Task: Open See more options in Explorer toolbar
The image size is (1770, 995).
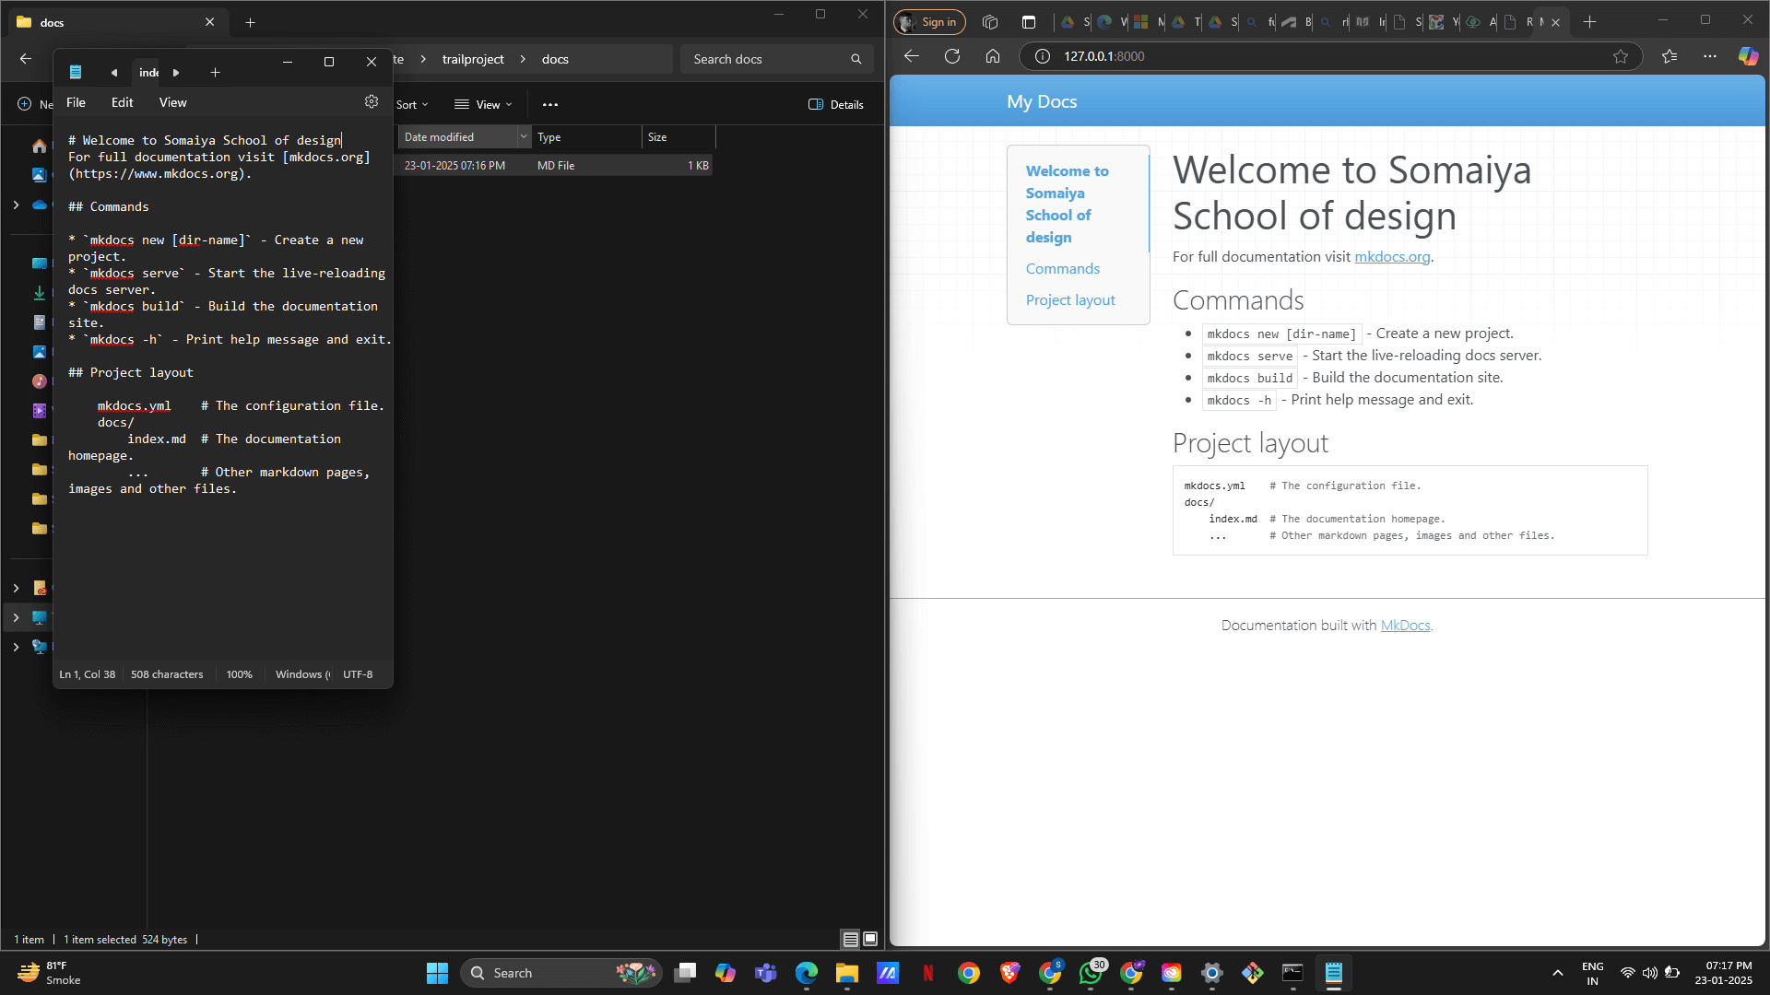Action: point(550,104)
